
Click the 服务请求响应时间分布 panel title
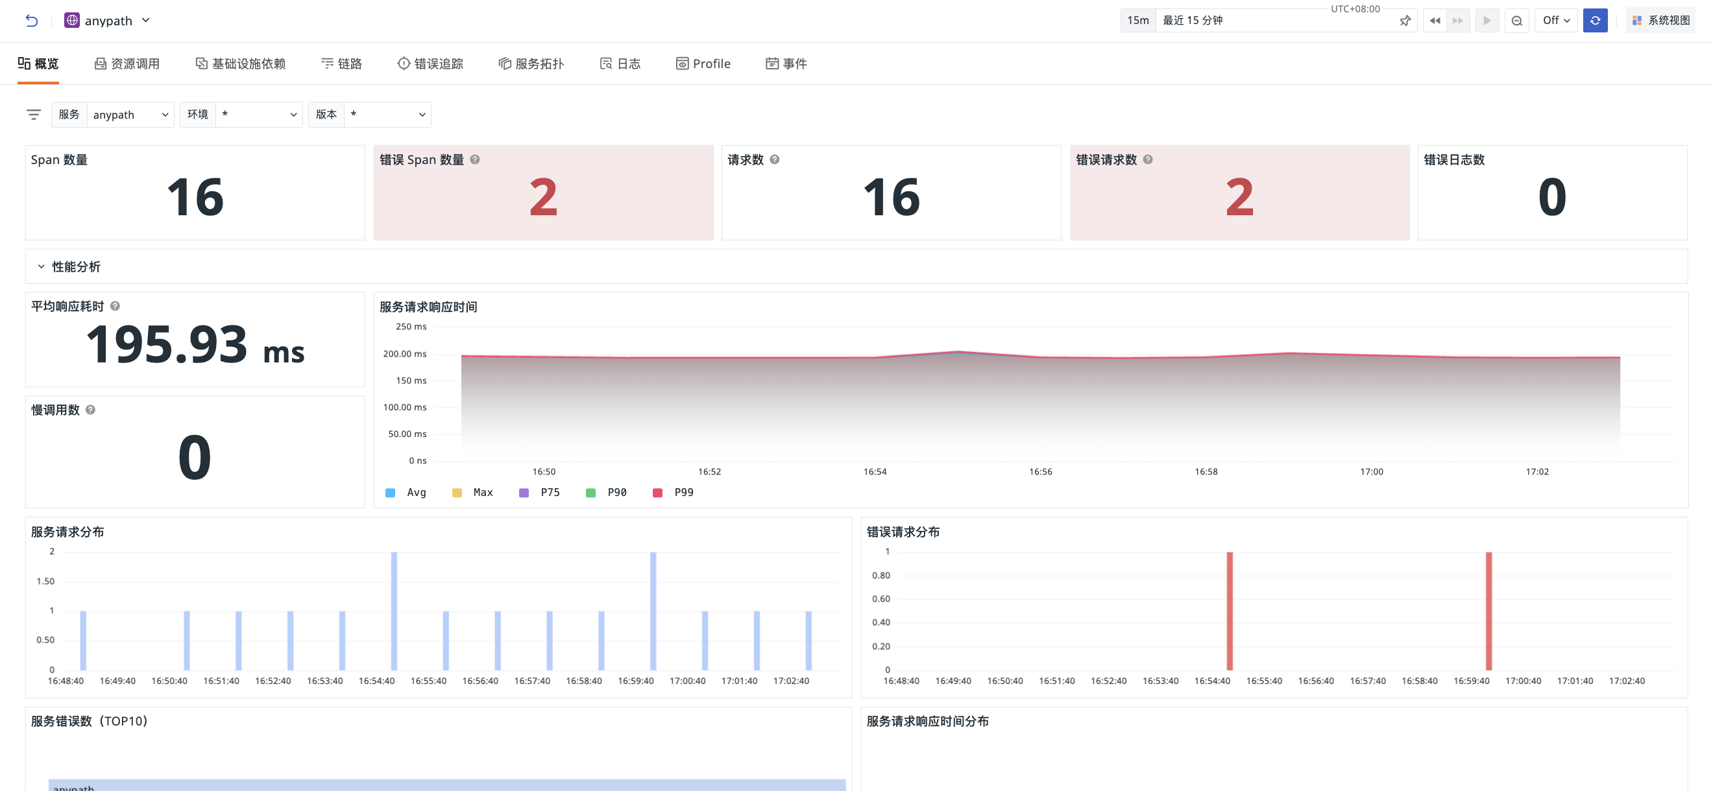coord(928,721)
